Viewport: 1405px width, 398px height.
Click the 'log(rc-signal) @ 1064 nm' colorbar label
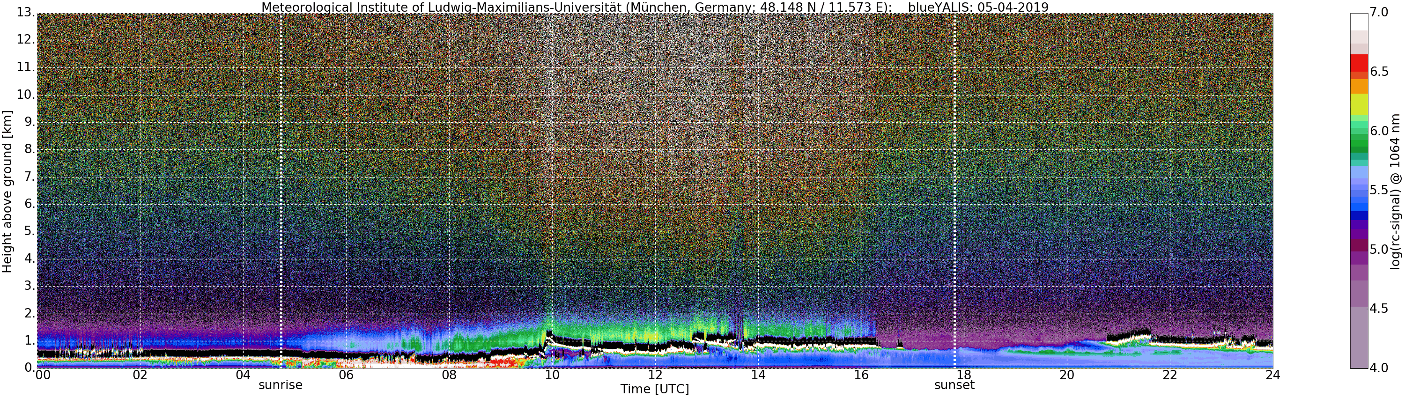click(1395, 192)
